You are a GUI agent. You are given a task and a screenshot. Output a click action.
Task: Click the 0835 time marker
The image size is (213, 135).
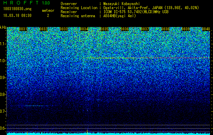104,29
